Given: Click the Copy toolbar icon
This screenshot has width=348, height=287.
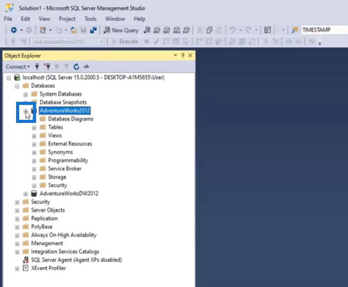Looking at the screenshot, I should [209, 30].
